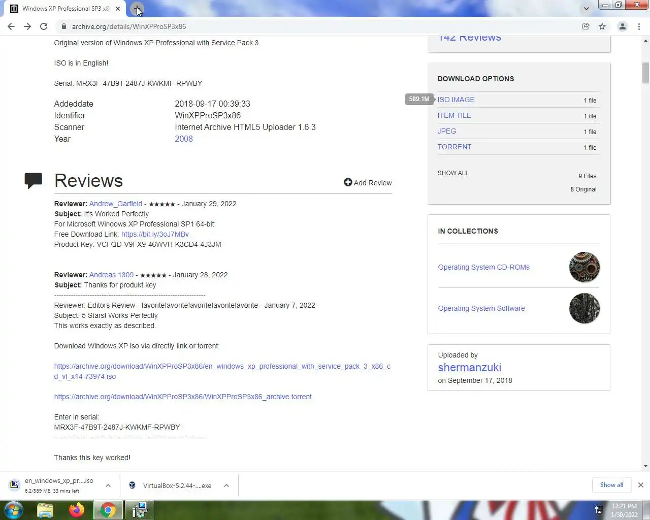Open the ITEM TILE download option
This screenshot has height=520, width=650.
click(x=454, y=115)
